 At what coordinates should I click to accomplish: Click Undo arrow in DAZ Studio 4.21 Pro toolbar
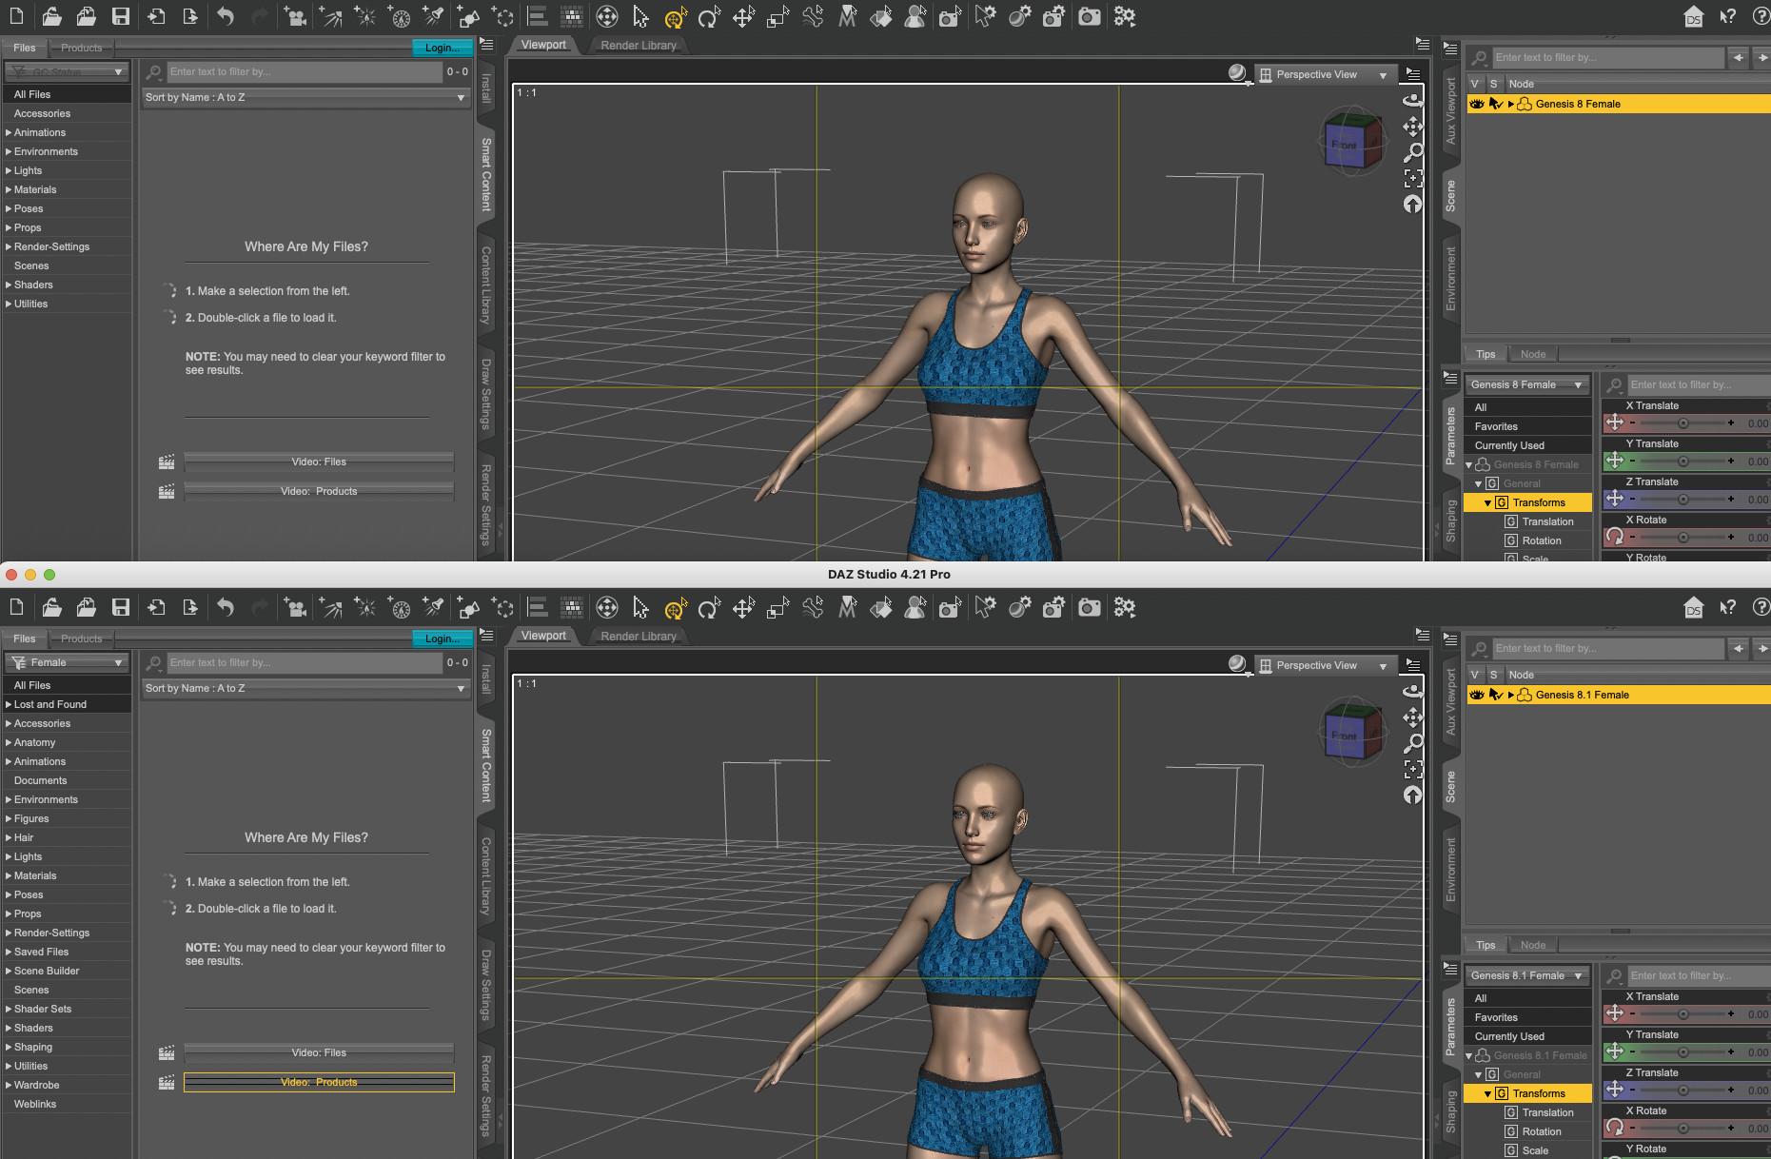coord(226,607)
